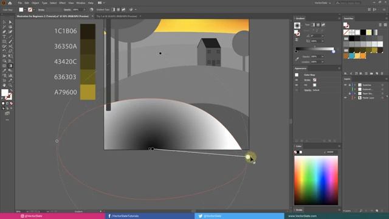Click the Delete Swatch trash icon
This screenshot has height=219, width=389.
(382, 74)
